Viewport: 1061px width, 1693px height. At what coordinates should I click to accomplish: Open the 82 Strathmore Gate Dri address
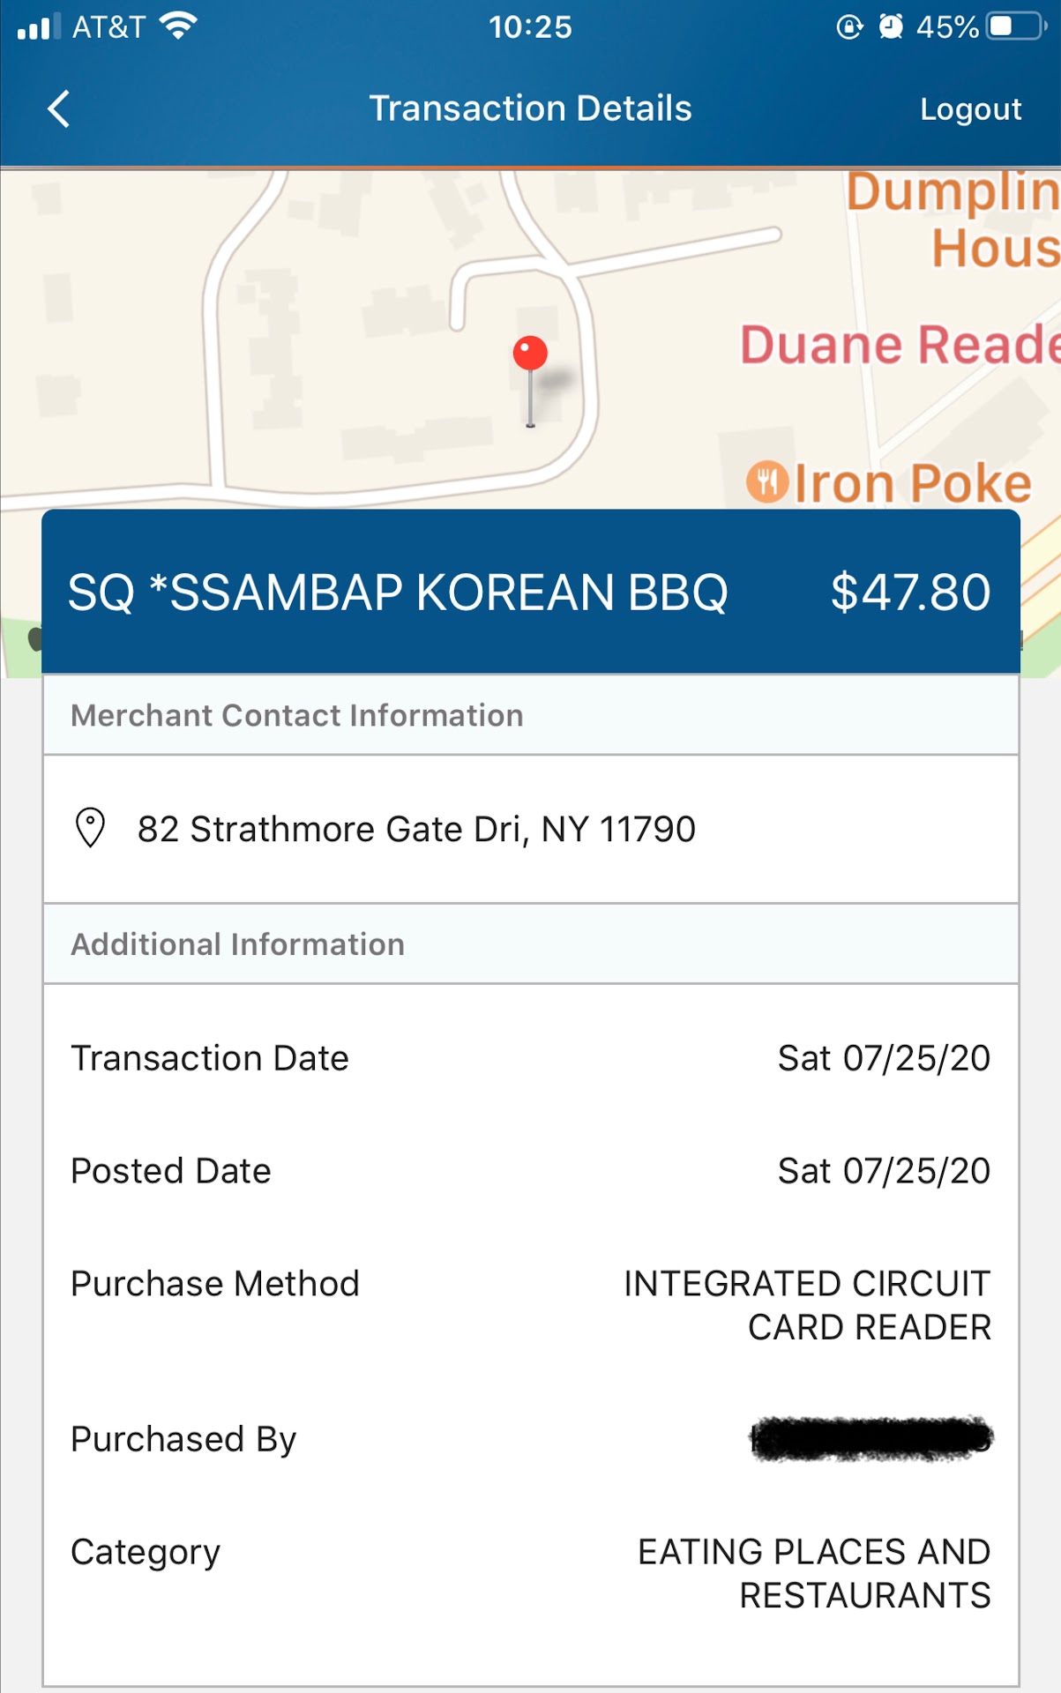click(x=416, y=829)
